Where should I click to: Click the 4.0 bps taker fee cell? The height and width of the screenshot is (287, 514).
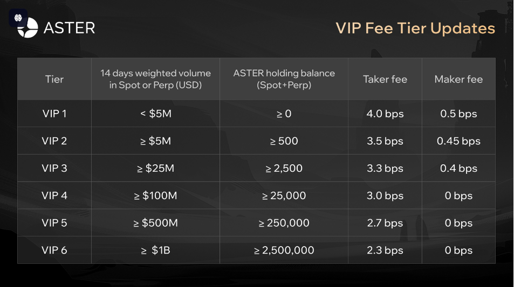click(385, 114)
